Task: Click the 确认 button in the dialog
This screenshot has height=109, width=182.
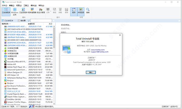Action: pyautogui.click(x=91, y=72)
